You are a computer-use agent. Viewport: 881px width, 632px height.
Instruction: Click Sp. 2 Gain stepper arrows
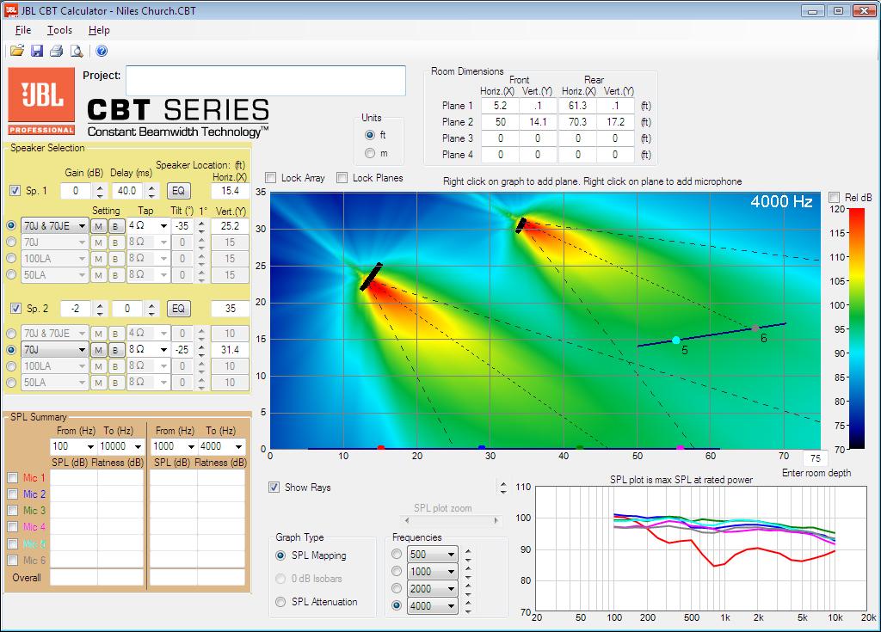click(x=100, y=309)
